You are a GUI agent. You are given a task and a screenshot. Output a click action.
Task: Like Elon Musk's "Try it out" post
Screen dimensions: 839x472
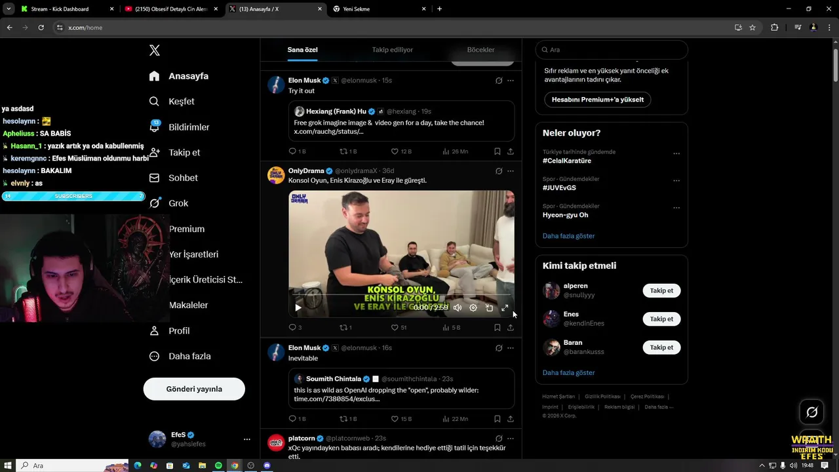click(395, 151)
